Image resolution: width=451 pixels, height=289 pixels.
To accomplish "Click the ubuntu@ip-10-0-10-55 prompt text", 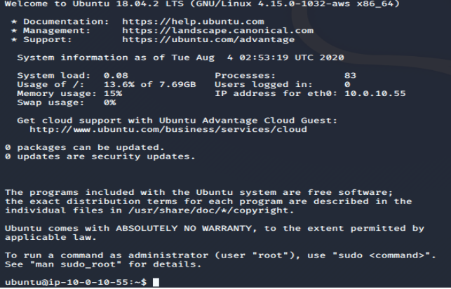I will click(x=72, y=283).
